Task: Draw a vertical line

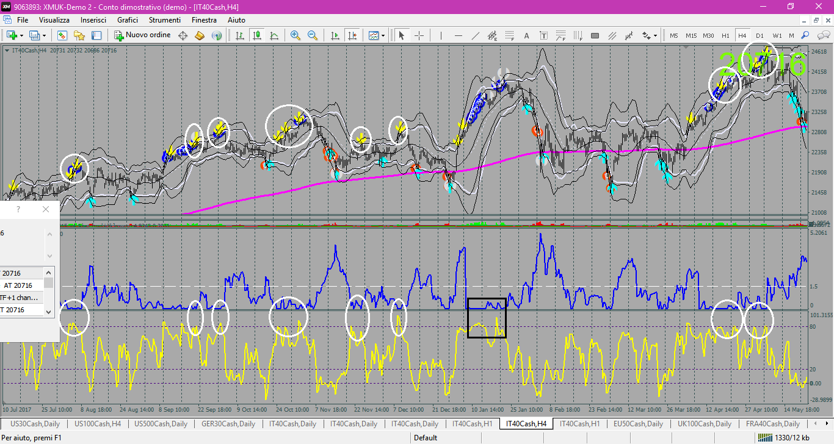Action: tap(441, 35)
